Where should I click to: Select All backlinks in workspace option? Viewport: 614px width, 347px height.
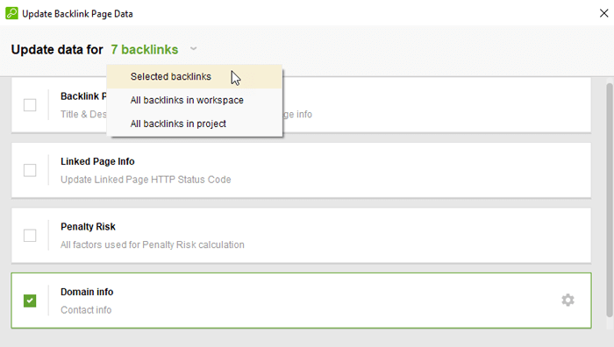click(195, 100)
